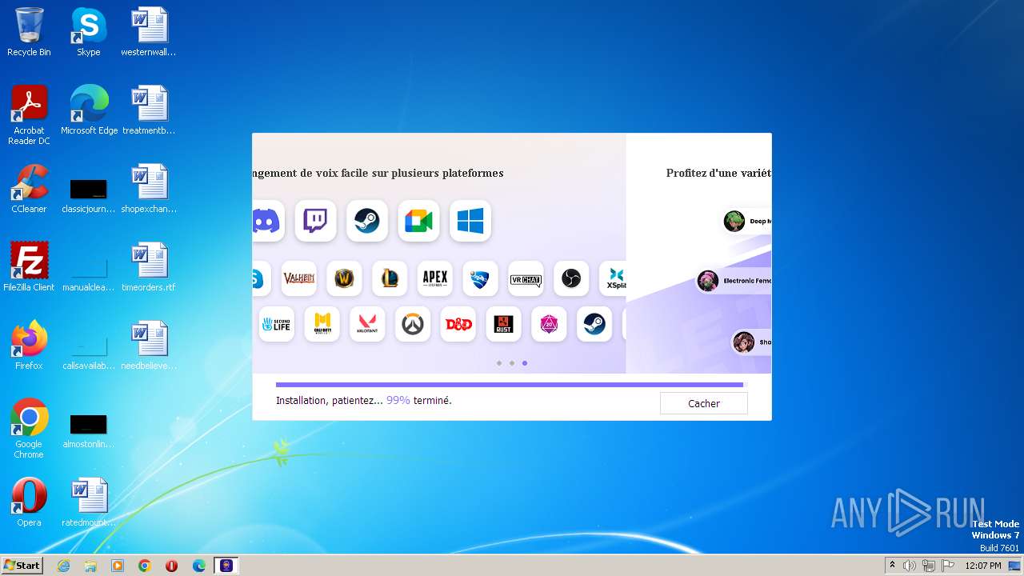Viewport: 1024px width, 576px height.
Task: Launch Opera from the taskbar
Action: coord(171,566)
